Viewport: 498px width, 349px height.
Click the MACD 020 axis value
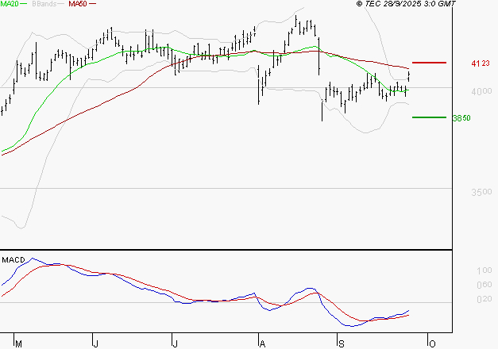pyautogui.click(x=484, y=299)
